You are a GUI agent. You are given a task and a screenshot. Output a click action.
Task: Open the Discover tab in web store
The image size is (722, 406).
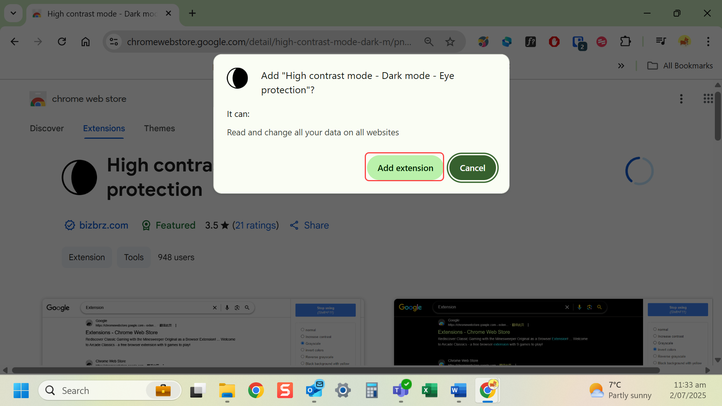point(47,129)
